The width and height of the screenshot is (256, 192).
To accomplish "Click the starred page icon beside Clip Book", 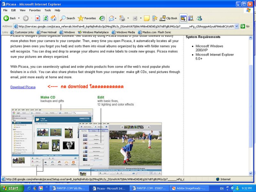I will (155, 18).
